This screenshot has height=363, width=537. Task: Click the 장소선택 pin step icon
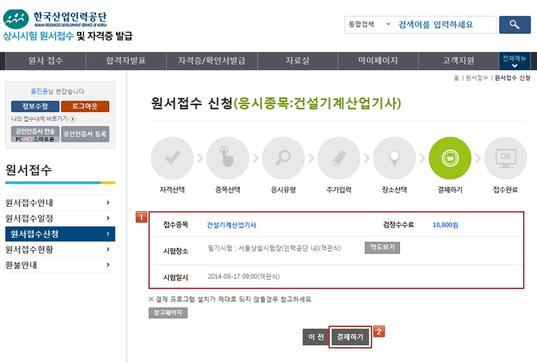coord(394,158)
